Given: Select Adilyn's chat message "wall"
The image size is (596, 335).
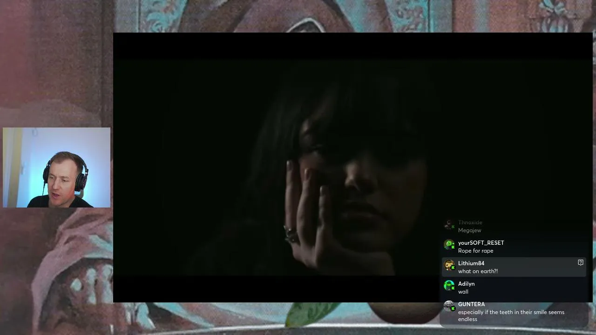Looking at the screenshot, I should tap(463, 292).
